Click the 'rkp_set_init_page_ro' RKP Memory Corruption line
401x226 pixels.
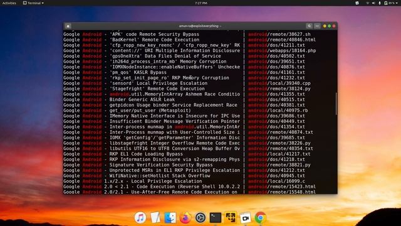146,78
